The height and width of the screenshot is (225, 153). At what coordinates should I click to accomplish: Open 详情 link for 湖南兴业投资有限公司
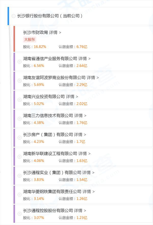pyautogui.click(x=72, y=97)
